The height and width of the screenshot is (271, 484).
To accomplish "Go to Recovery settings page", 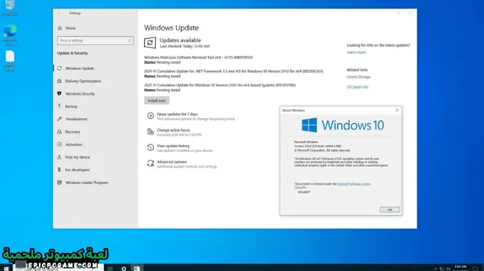I will (73, 131).
